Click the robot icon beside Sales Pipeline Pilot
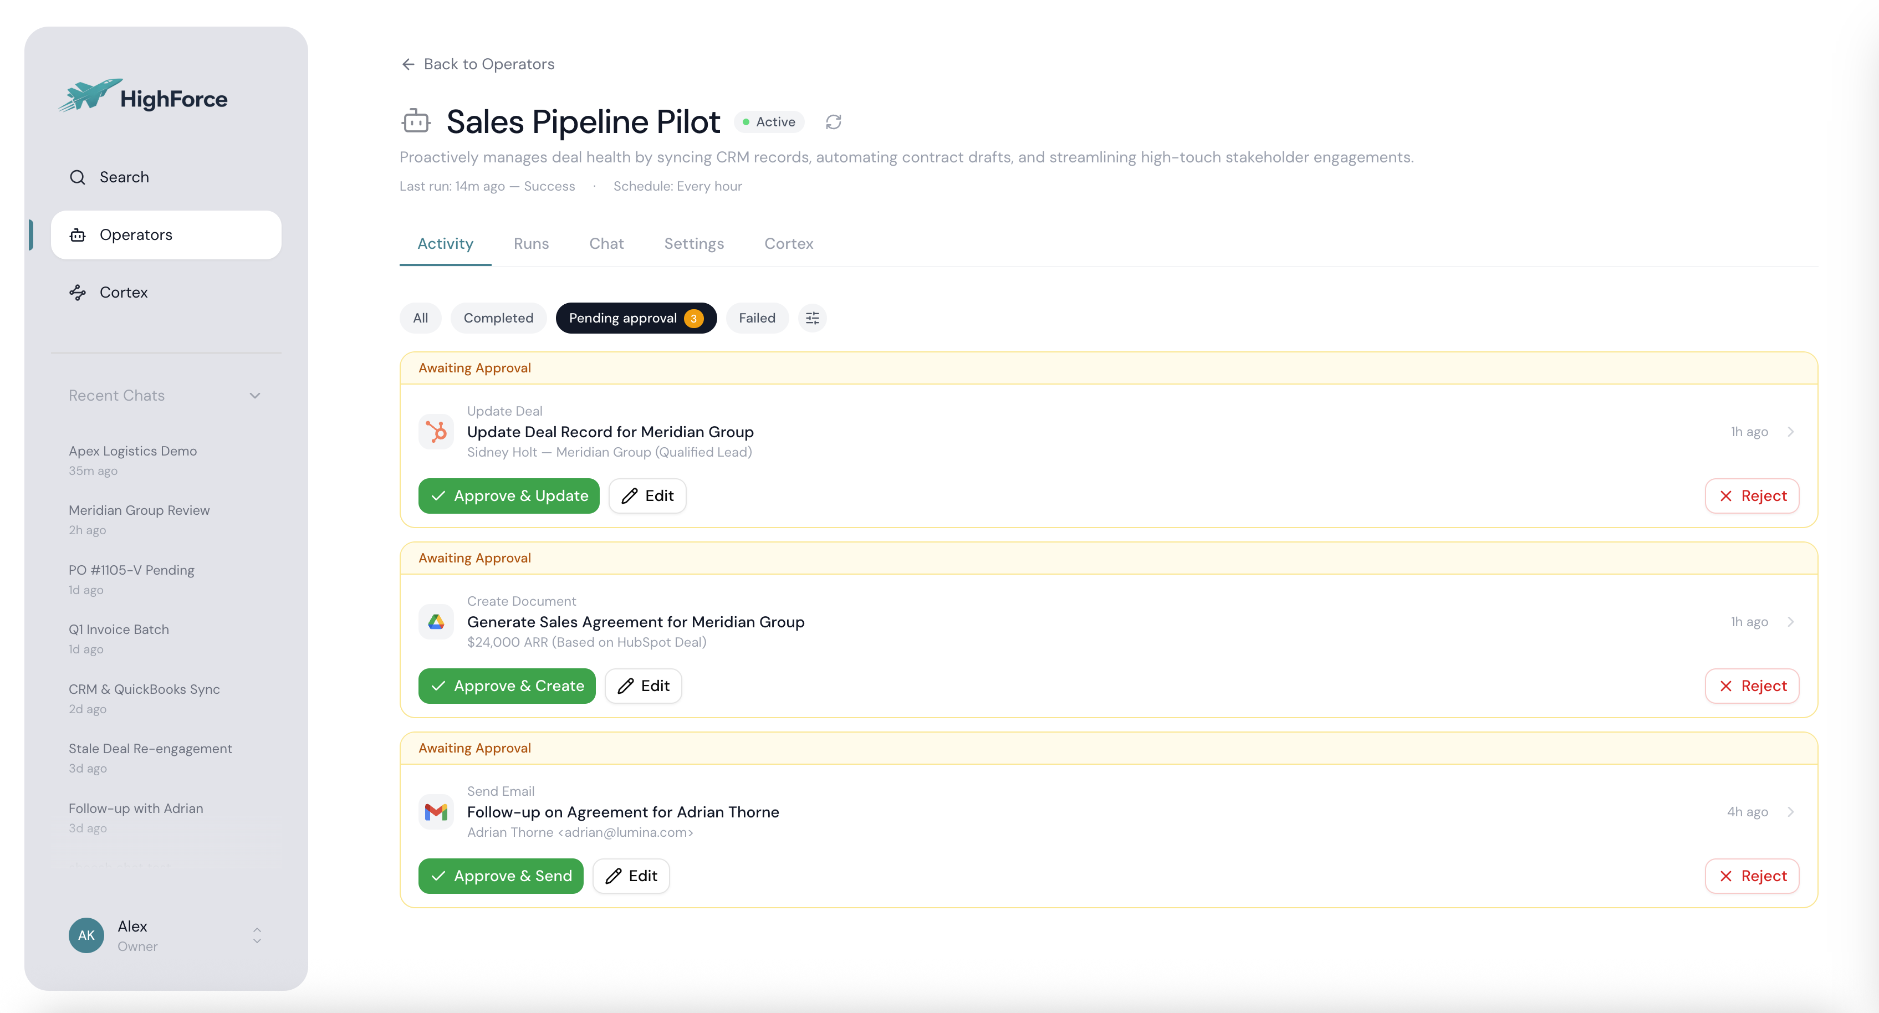1879x1013 pixels. click(416, 121)
